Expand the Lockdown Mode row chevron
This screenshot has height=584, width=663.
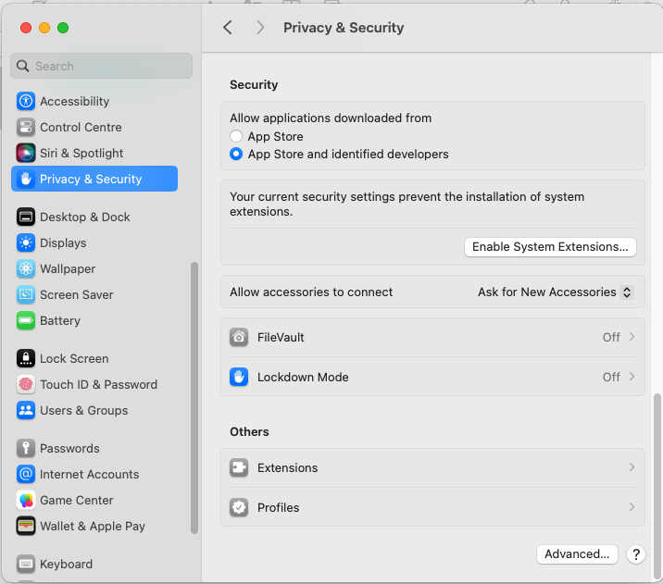[x=632, y=377]
